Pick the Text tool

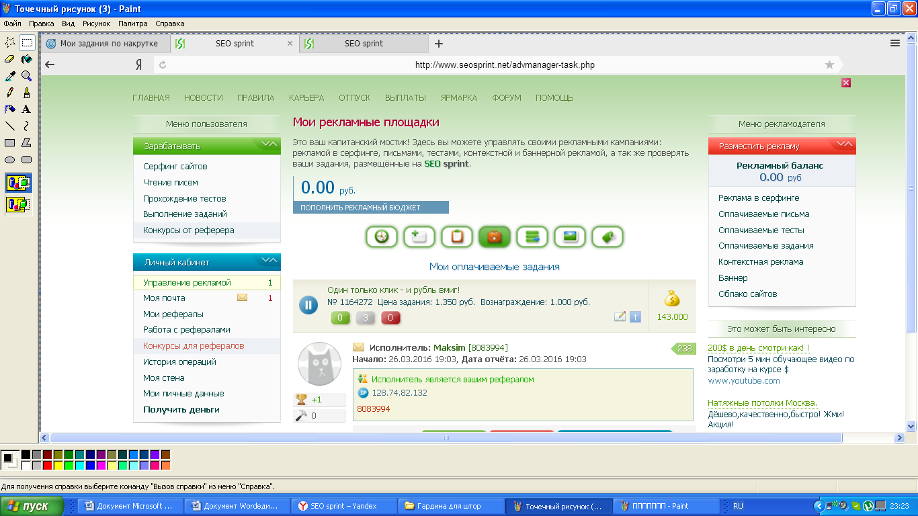click(27, 109)
